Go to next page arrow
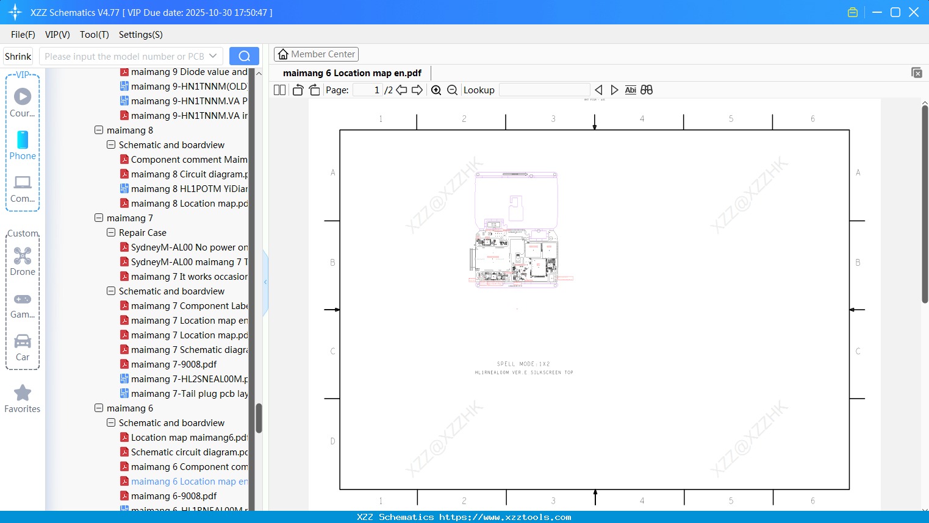Screen dimensions: 929x523 tap(417, 90)
